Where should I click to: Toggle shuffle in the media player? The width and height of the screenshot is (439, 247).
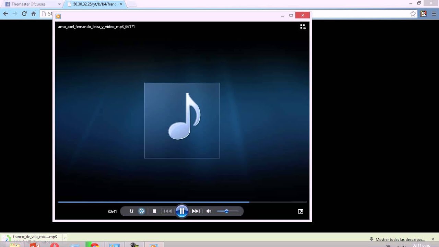(131, 211)
